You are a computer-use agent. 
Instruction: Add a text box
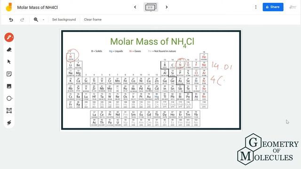[x=9, y=111]
